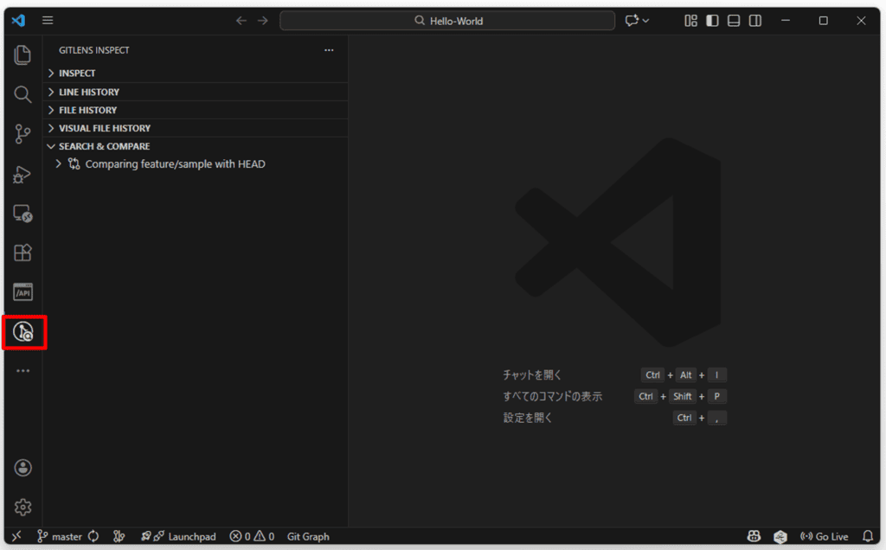
Task: Open the Extensions view
Action: 22,253
